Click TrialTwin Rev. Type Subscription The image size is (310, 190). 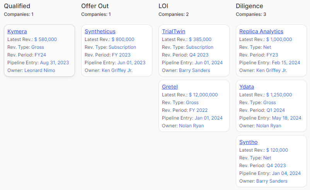[200, 47]
